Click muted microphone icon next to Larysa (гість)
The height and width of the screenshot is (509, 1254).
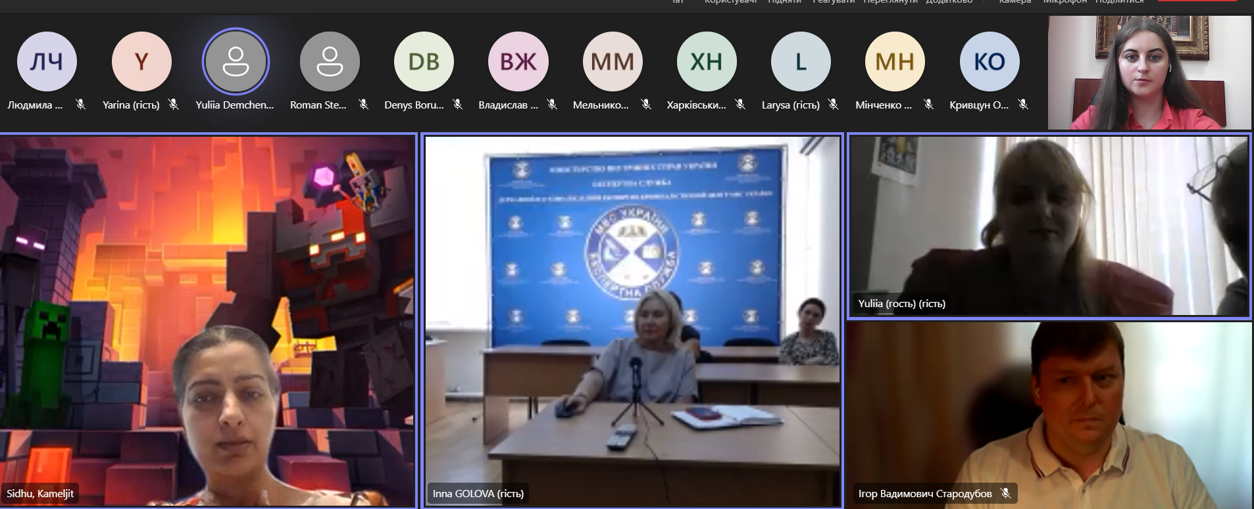[x=834, y=105]
